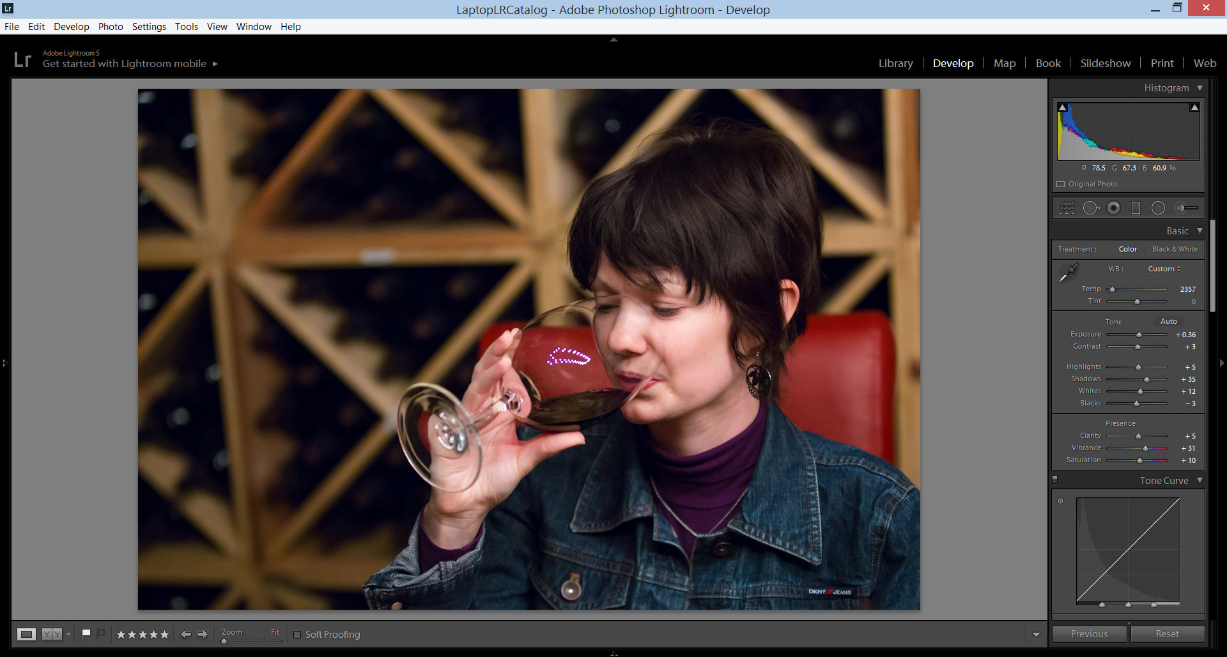Click the Zoom slider handle
Image resolution: width=1227 pixels, height=657 pixels.
(x=224, y=640)
